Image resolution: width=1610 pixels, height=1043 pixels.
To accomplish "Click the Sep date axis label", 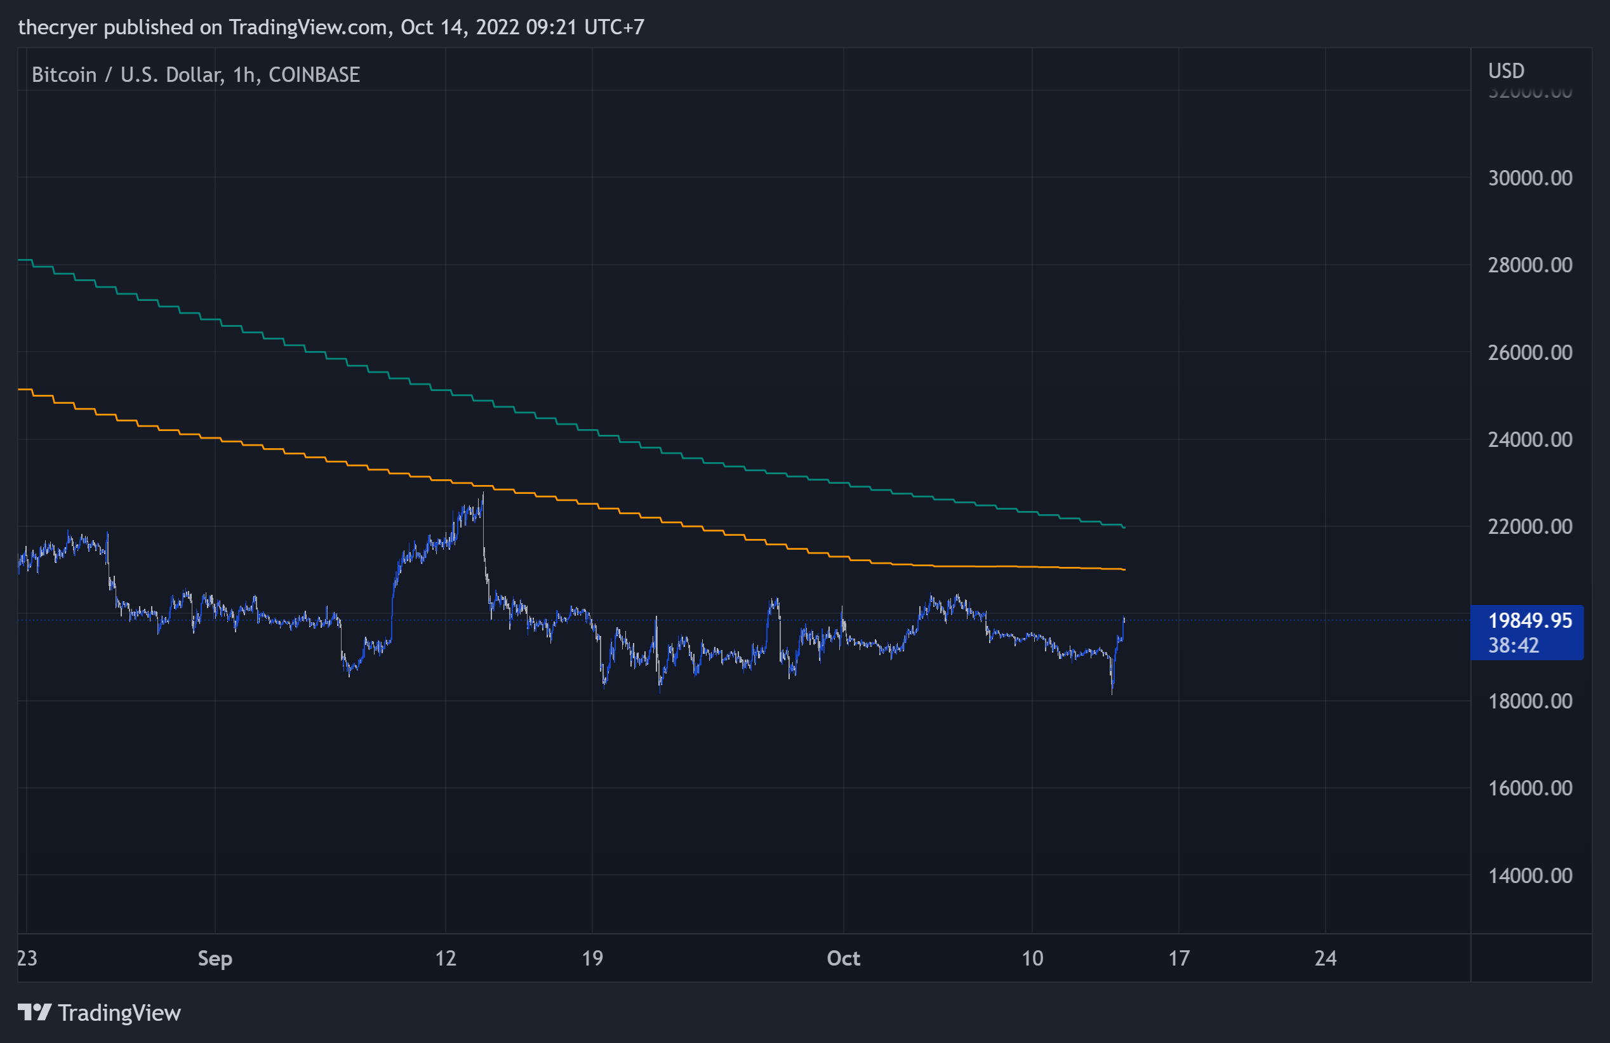I will [215, 959].
